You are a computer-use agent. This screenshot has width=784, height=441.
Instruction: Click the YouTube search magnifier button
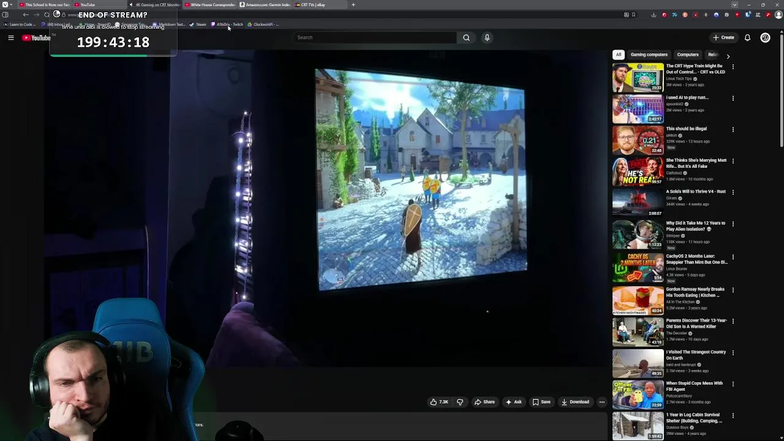466,37
